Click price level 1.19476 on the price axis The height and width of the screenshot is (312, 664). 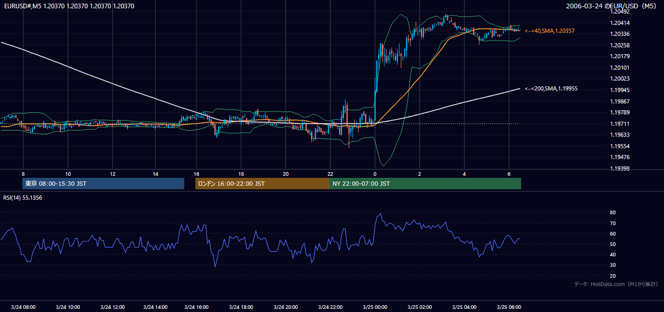pos(619,157)
